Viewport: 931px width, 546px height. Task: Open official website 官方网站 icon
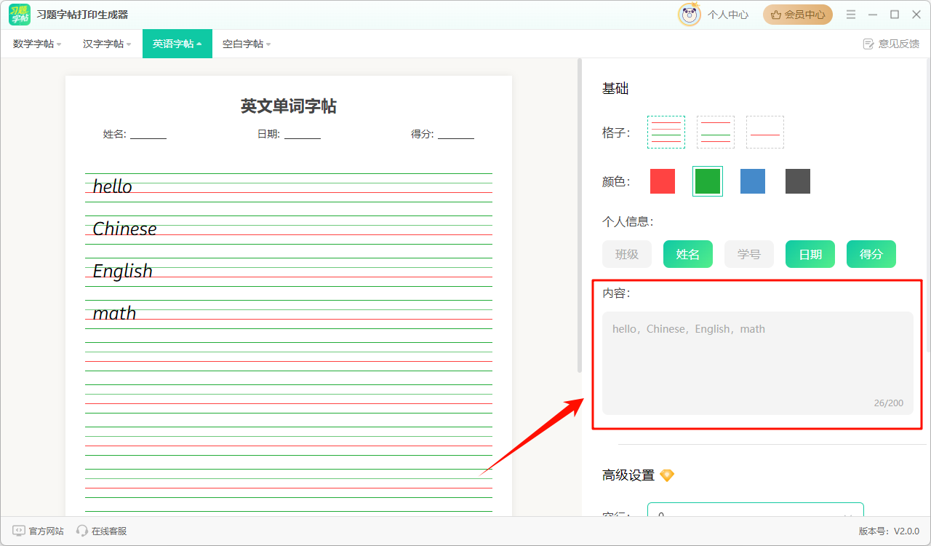pyautogui.click(x=19, y=531)
